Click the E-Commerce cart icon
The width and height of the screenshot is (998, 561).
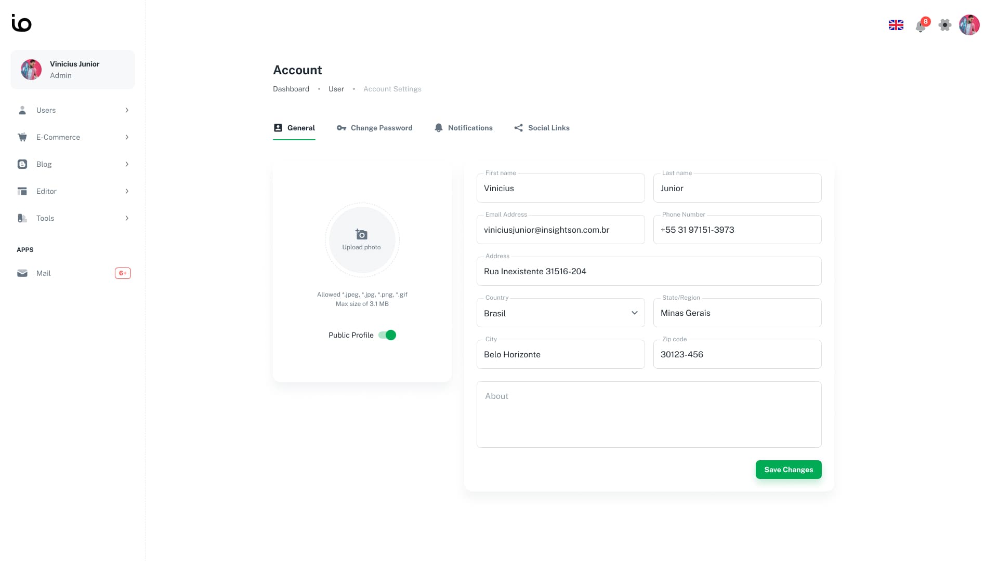pos(22,137)
